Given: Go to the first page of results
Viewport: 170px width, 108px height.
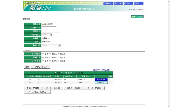Looking at the screenshot, I should click(x=56, y=73).
